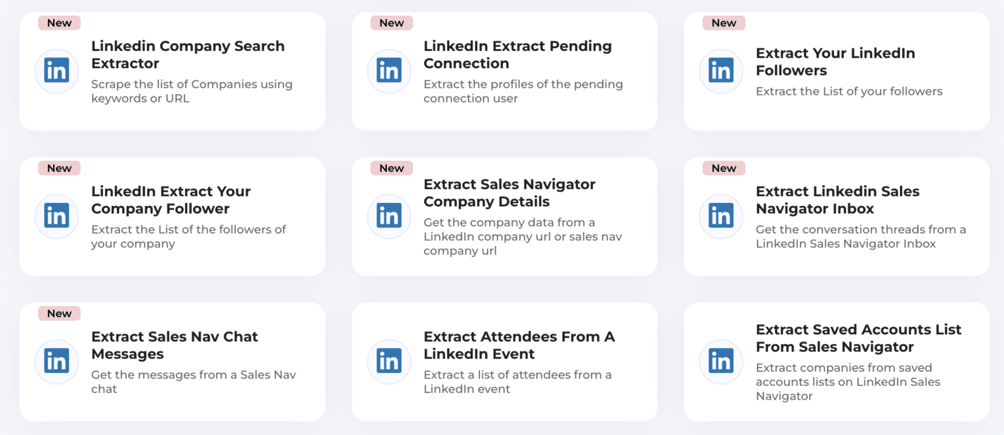Click the LinkedIn icon on Linkedin Company Search Extractor
This screenshot has width=1004, height=435.
(56, 71)
